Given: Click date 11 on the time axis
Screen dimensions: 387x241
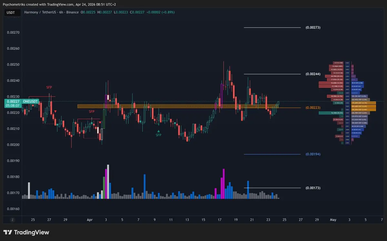Looking at the screenshot, I should (x=171, y=220).
